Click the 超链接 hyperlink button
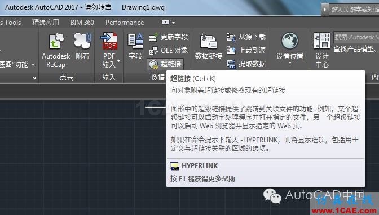The width and height of the screenshot is (379, 215). click(x=165, y=64)
